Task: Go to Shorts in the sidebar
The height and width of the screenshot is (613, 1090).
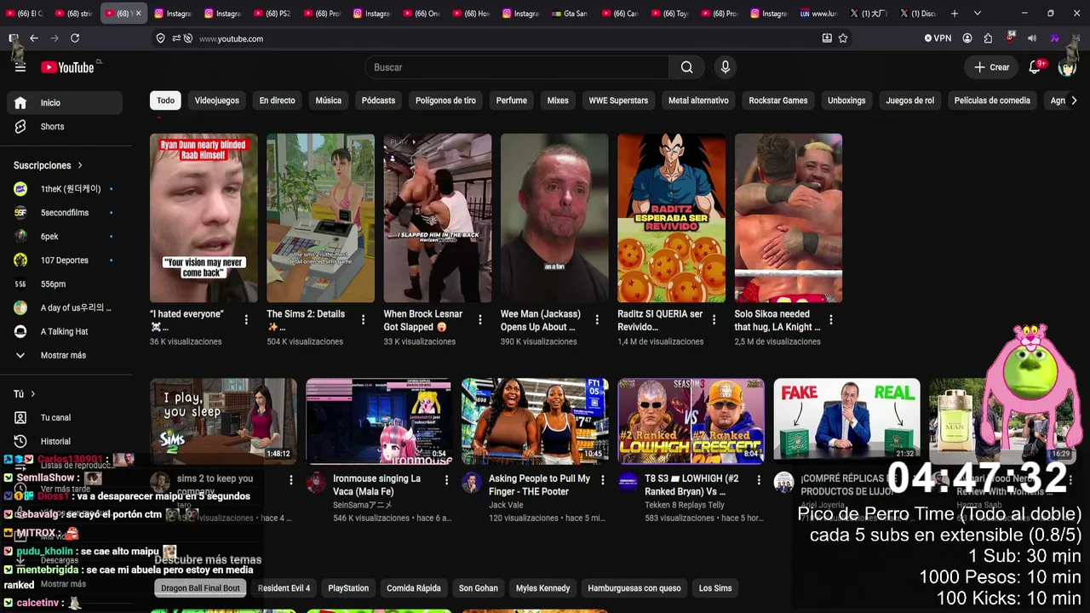Action: click(65, 127)
